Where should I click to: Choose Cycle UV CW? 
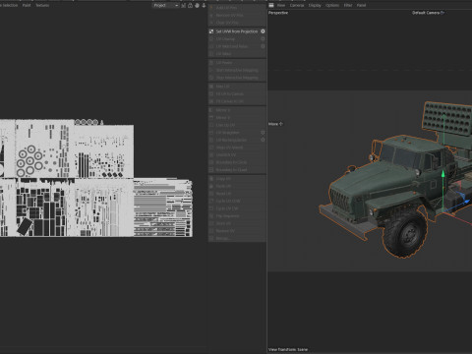[237, 208]
